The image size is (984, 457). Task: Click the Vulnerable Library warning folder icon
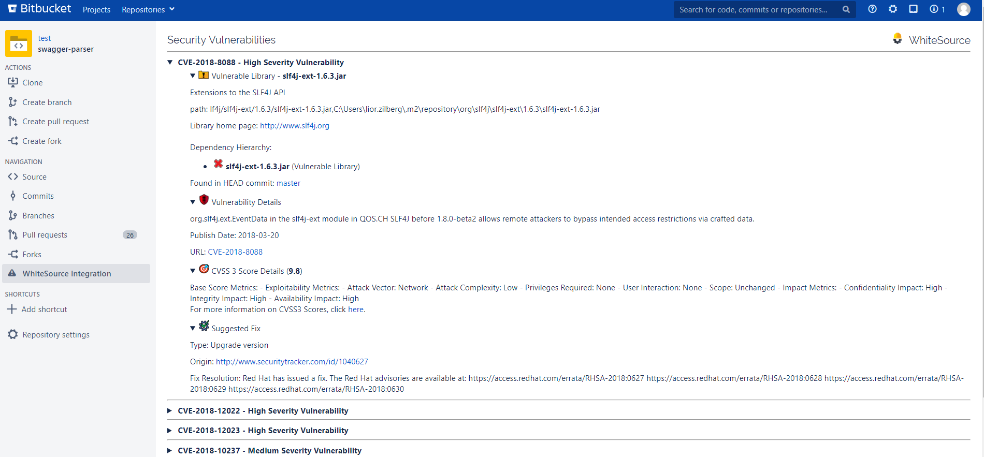coord(204,75)
